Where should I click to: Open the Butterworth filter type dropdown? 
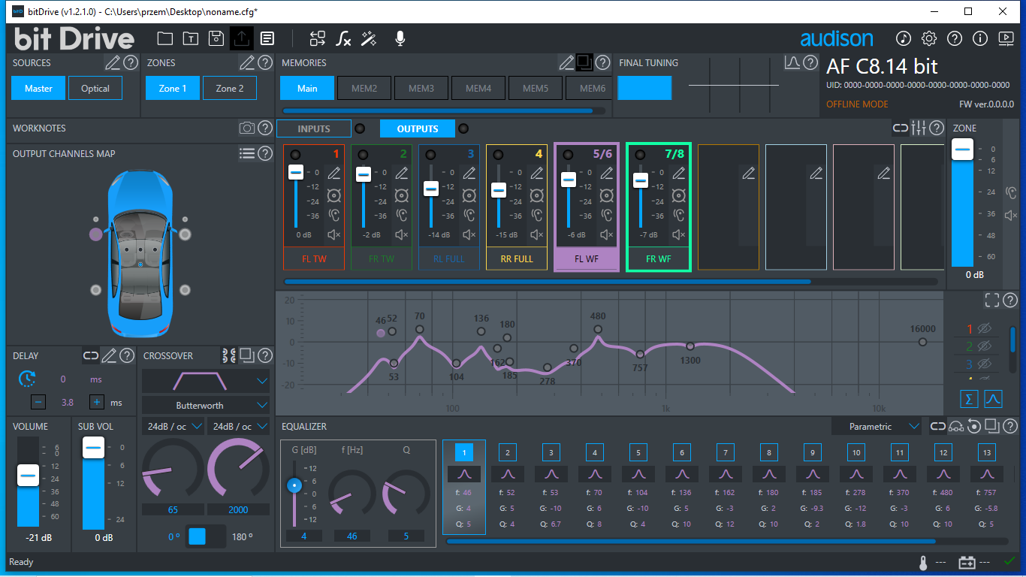205,405
